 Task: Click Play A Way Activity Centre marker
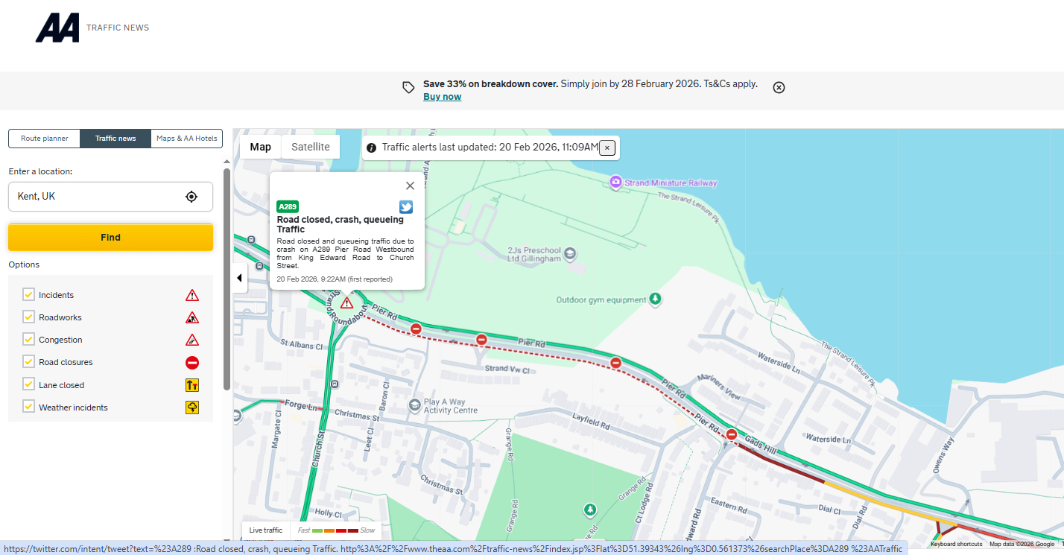pyautogui.click(x=415, y=405)
